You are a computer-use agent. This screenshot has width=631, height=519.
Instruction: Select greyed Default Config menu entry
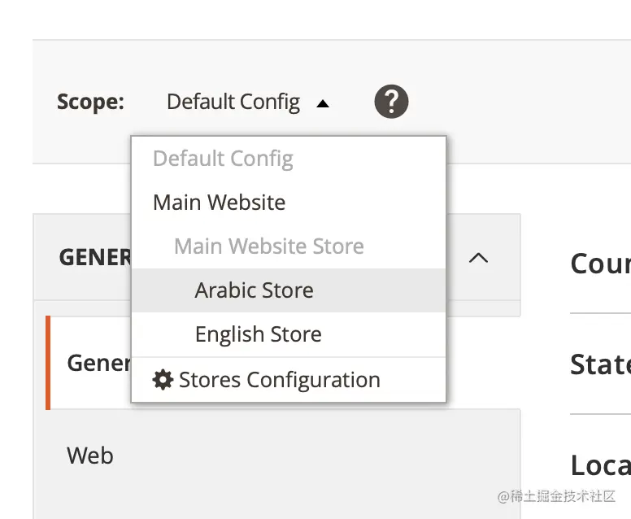tap(289, 159)
